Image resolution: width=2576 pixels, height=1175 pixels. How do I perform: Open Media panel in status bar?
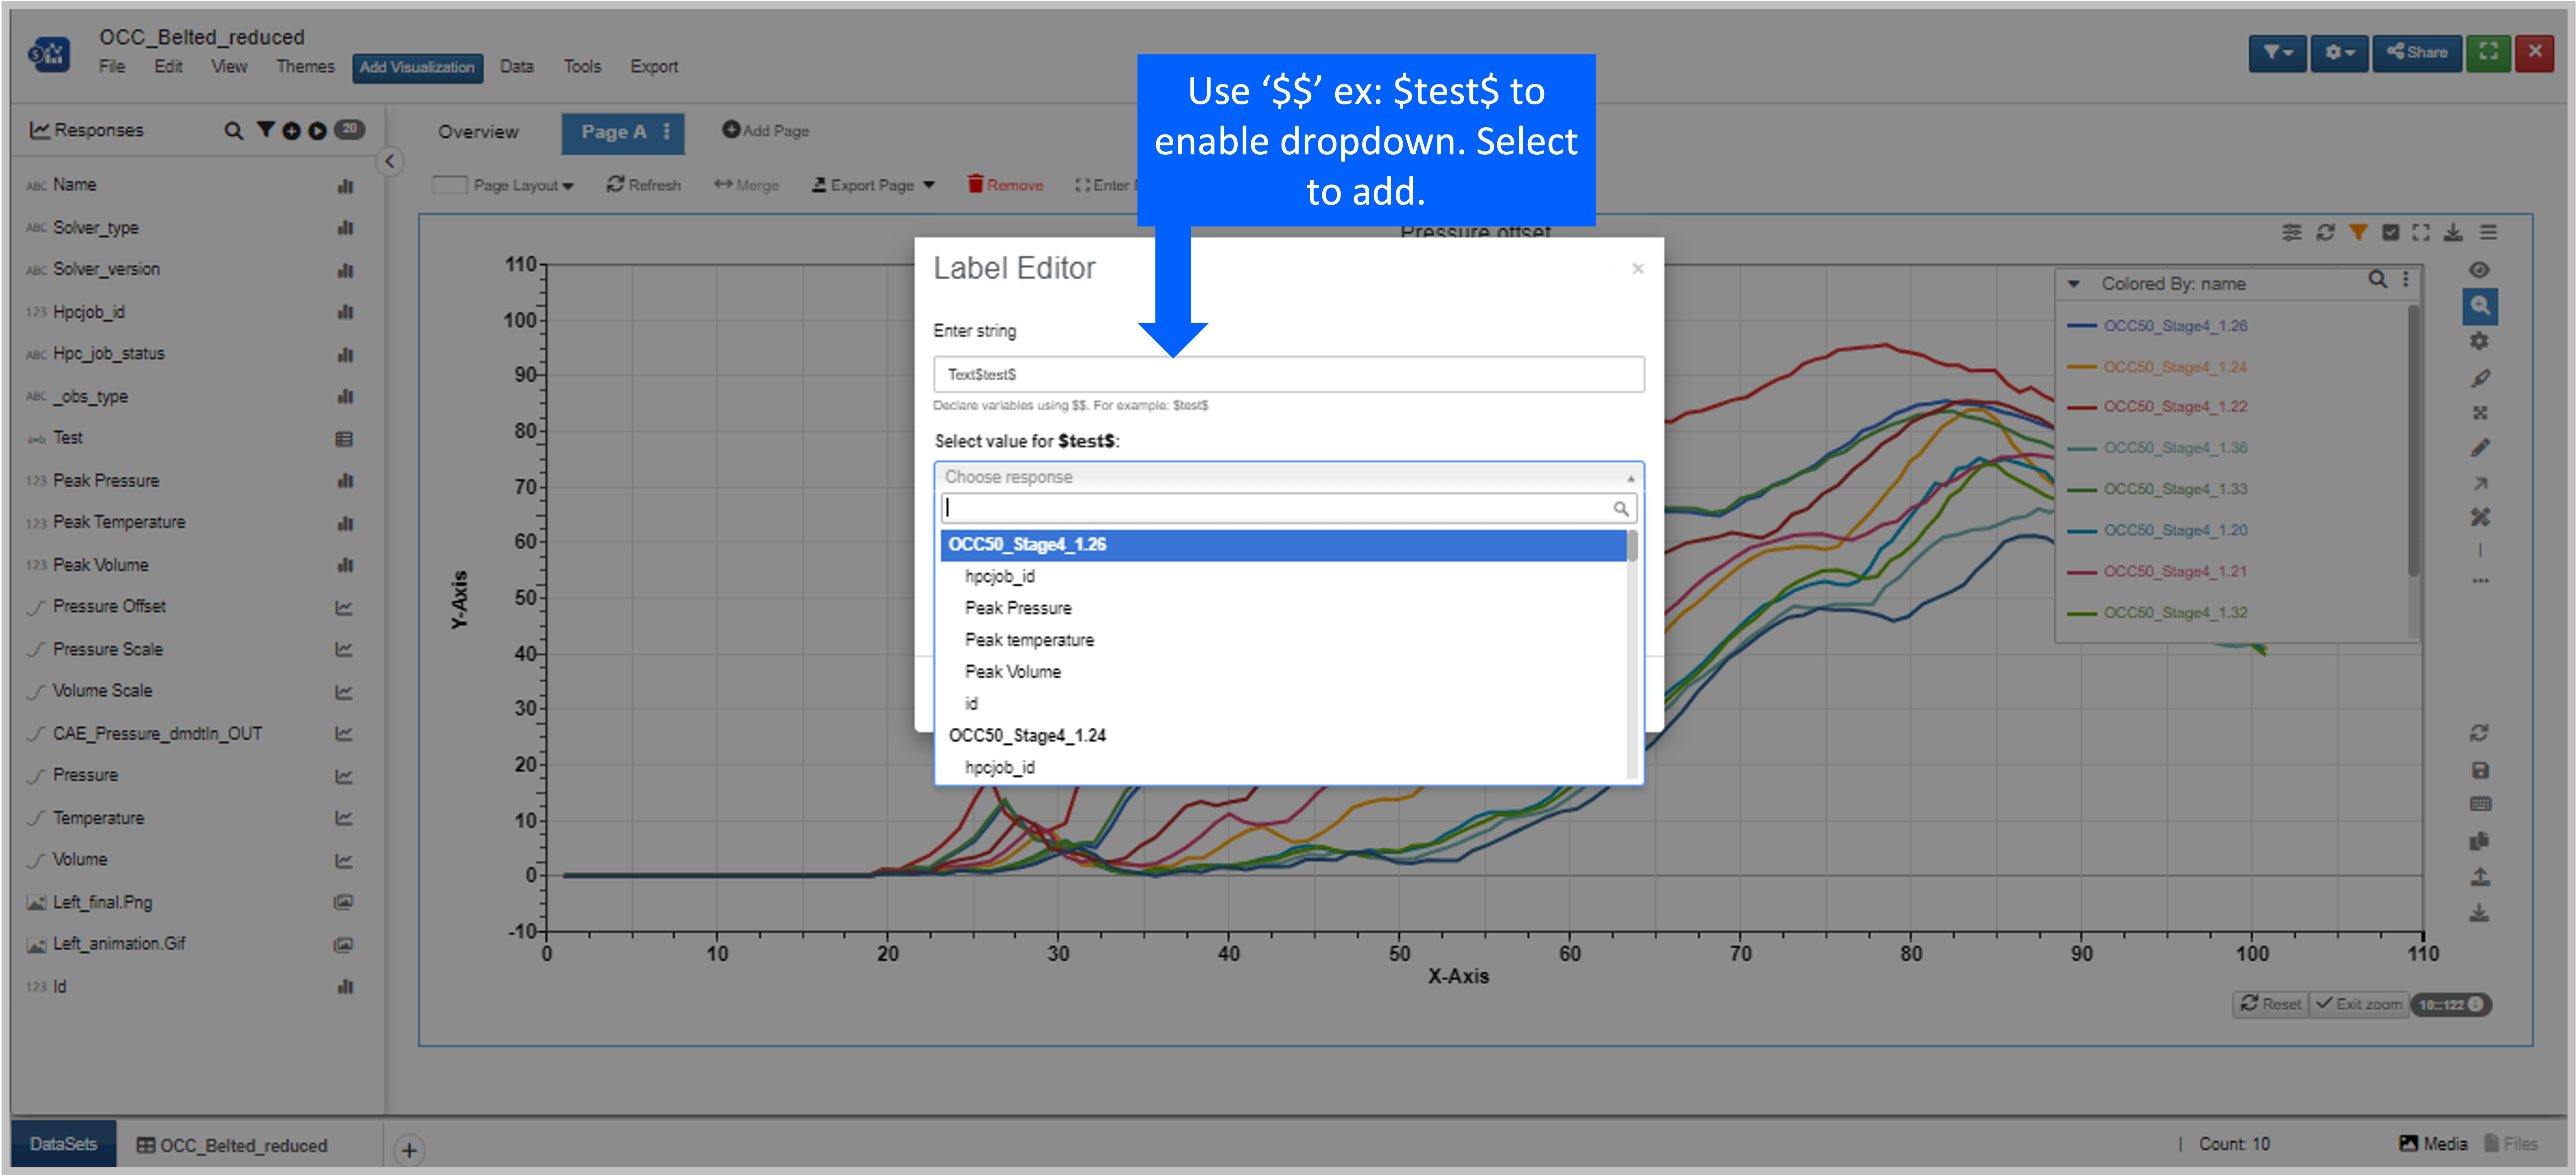[x=2433, y=1144]
